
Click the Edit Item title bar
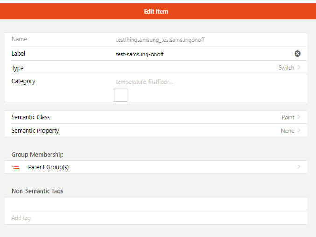[x=156, y=11]
